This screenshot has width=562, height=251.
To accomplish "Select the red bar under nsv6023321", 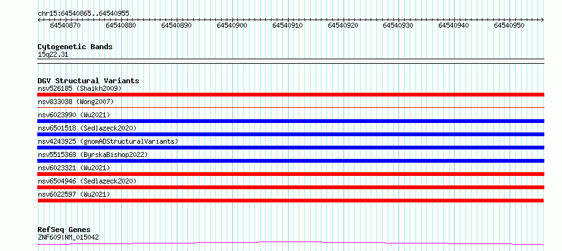I will 290,174.
